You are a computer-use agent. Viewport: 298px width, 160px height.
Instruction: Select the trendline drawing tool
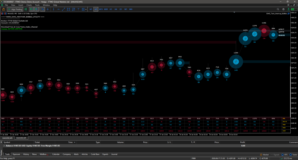[x=64, y=9]
